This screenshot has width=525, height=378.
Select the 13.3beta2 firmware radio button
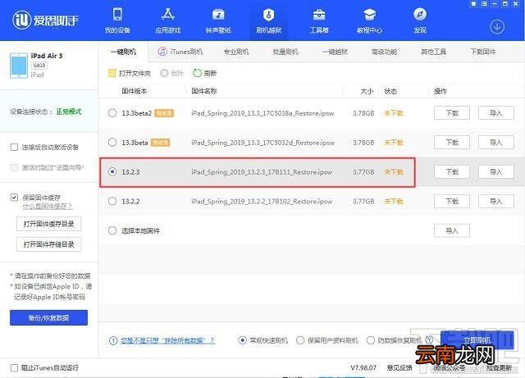point(112,113)
